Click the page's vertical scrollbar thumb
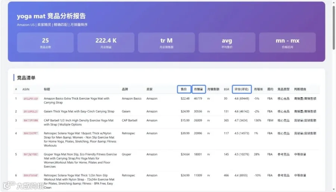Screen dimensions: 336x192 click(334, 28)
